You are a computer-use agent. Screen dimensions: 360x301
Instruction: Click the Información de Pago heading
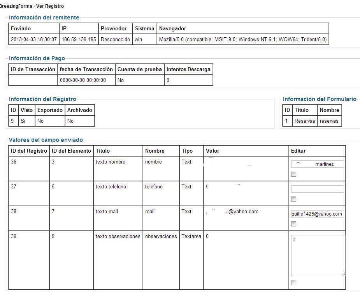37,58
